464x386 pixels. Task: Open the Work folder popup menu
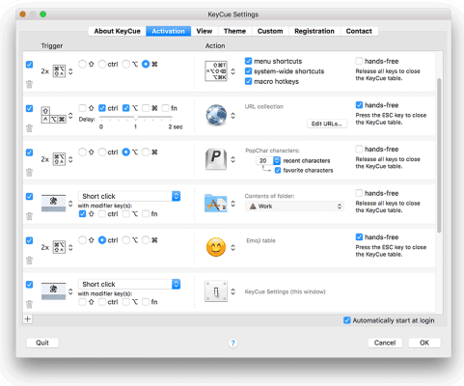(295, 207)
